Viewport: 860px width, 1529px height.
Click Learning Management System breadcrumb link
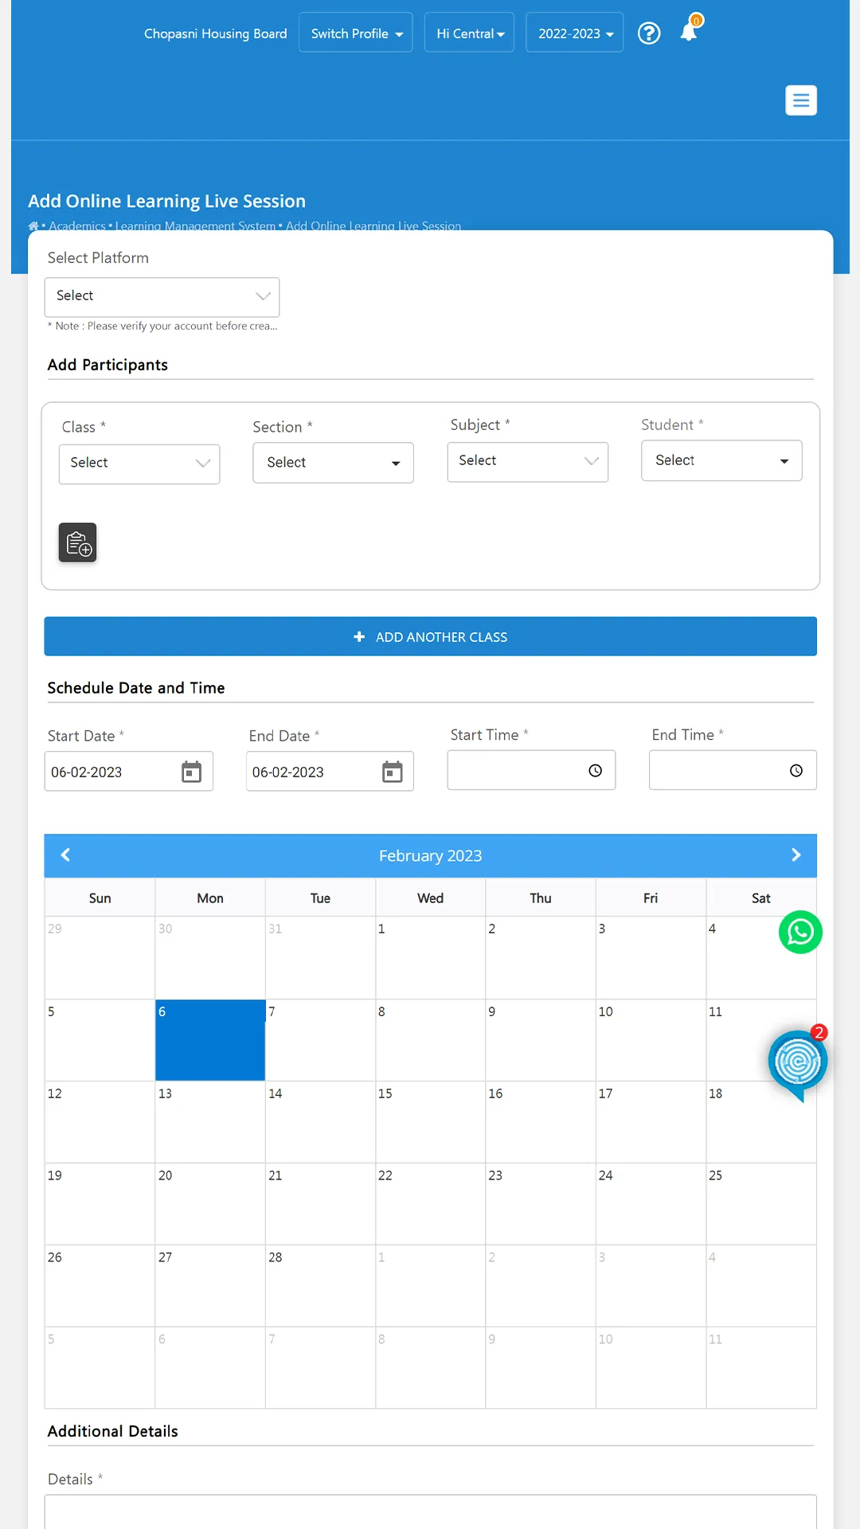coord(195,226)
